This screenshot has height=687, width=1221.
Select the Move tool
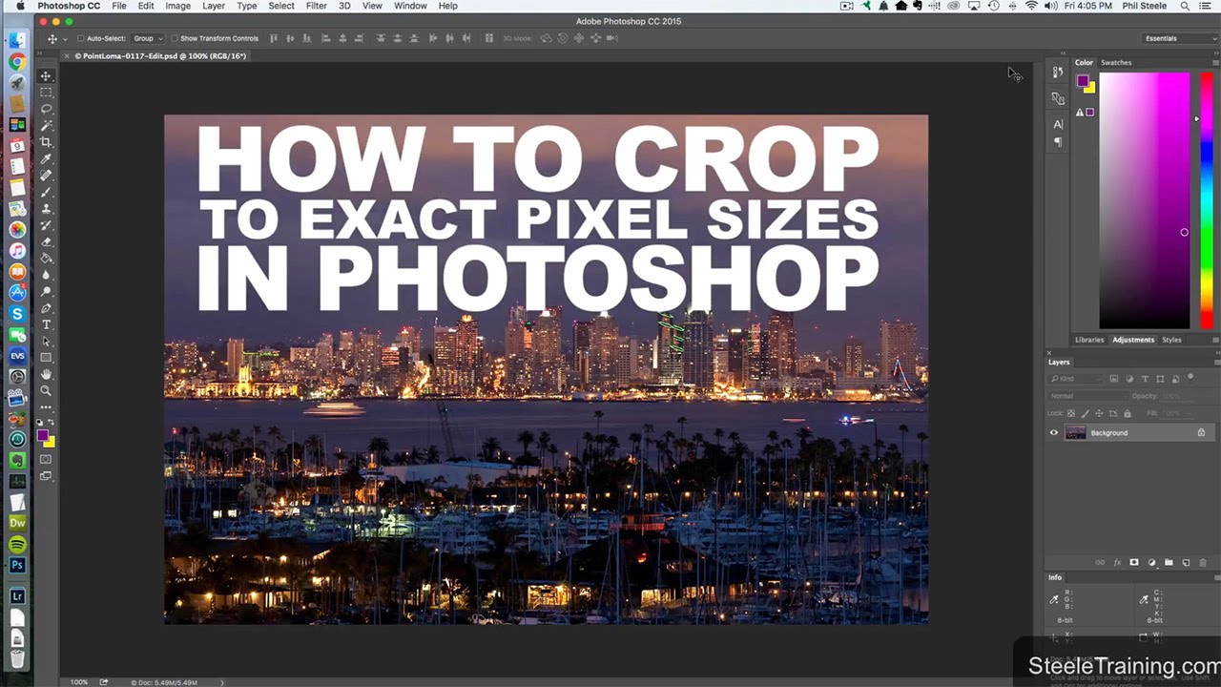pos(46,76)
